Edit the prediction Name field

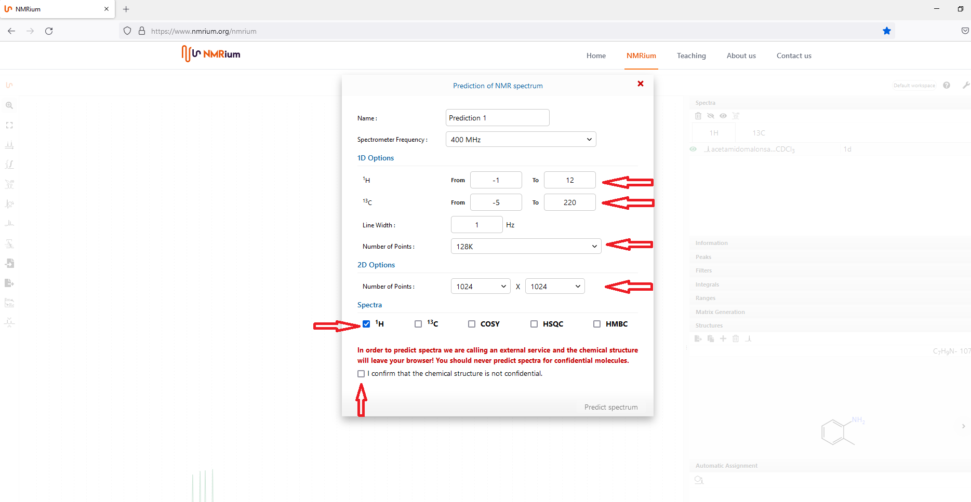point(497,118)
